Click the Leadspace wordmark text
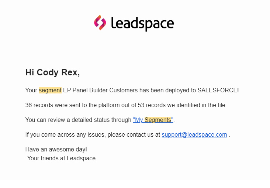270x188 pixels. click(142, 24)
